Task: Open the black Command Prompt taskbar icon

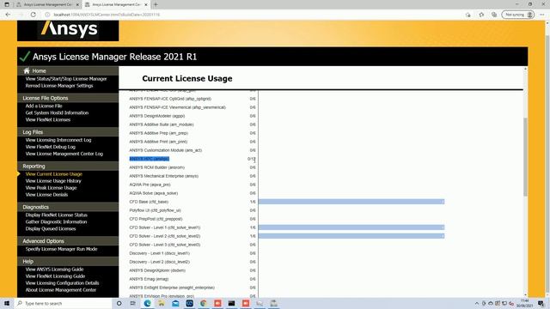Action: (231, 303)
